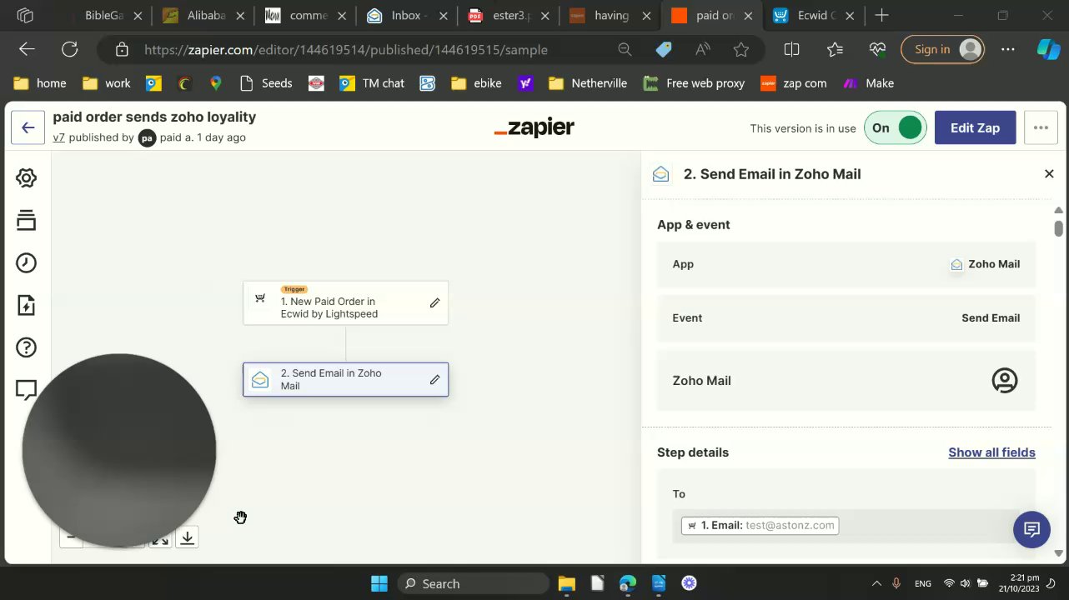Image resolution: width=1069 pixels, height=600 pixels.
Task: Open File Explorer from taskbar
Action: tap(566, 583)
